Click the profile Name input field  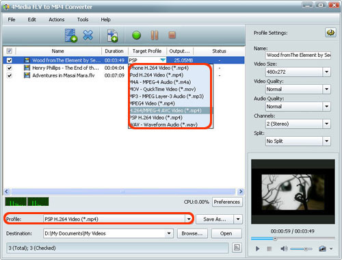[298, 55]
